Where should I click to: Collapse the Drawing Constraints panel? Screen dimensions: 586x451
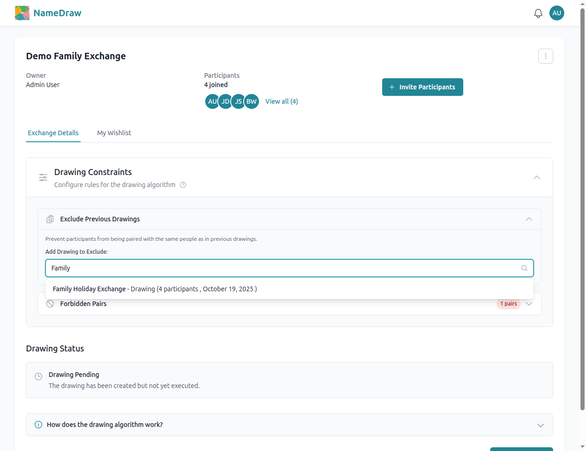(536, 177)
